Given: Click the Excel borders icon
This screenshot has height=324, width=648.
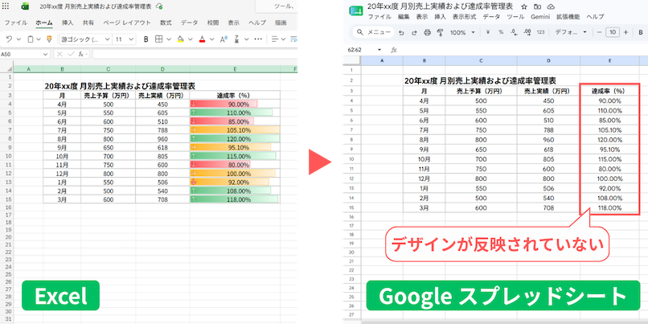Looking at the screenshot, I should 158,39.
